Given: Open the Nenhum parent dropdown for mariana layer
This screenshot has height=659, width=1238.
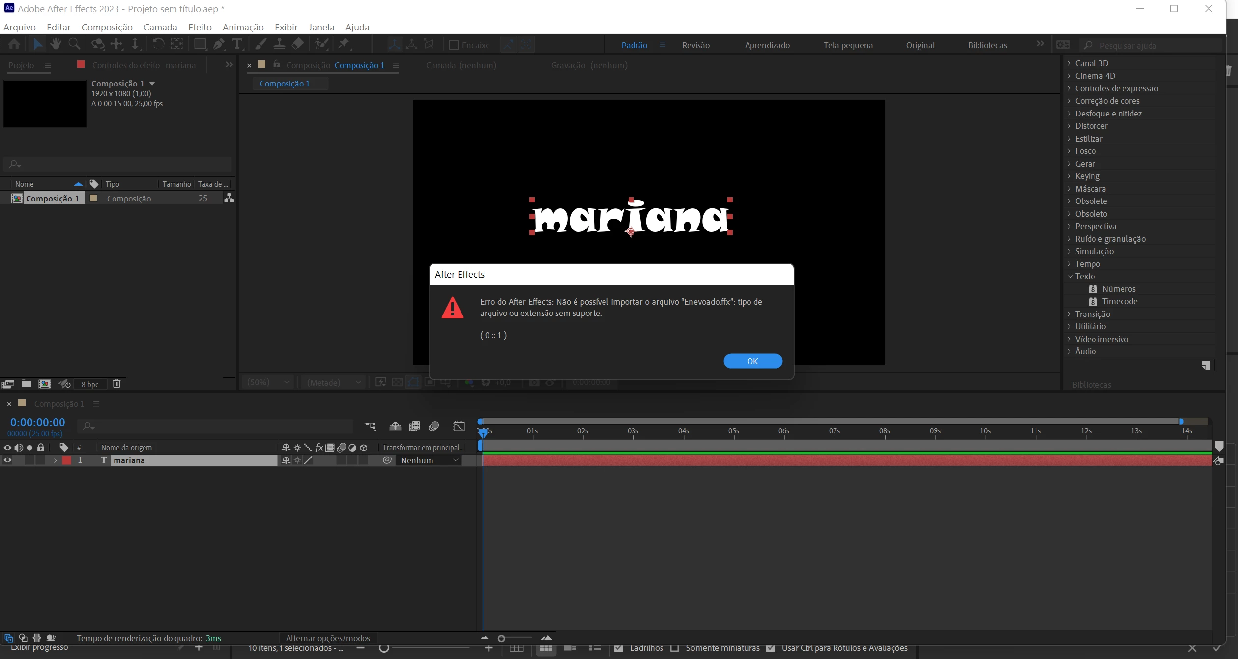Looking at the screenshot, I should [429, 460].
